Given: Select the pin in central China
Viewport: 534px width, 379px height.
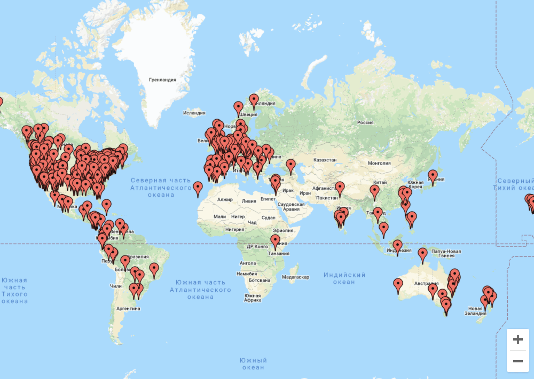Looking at the screenshot, I should pyautogui.click(x=375, y=192).
